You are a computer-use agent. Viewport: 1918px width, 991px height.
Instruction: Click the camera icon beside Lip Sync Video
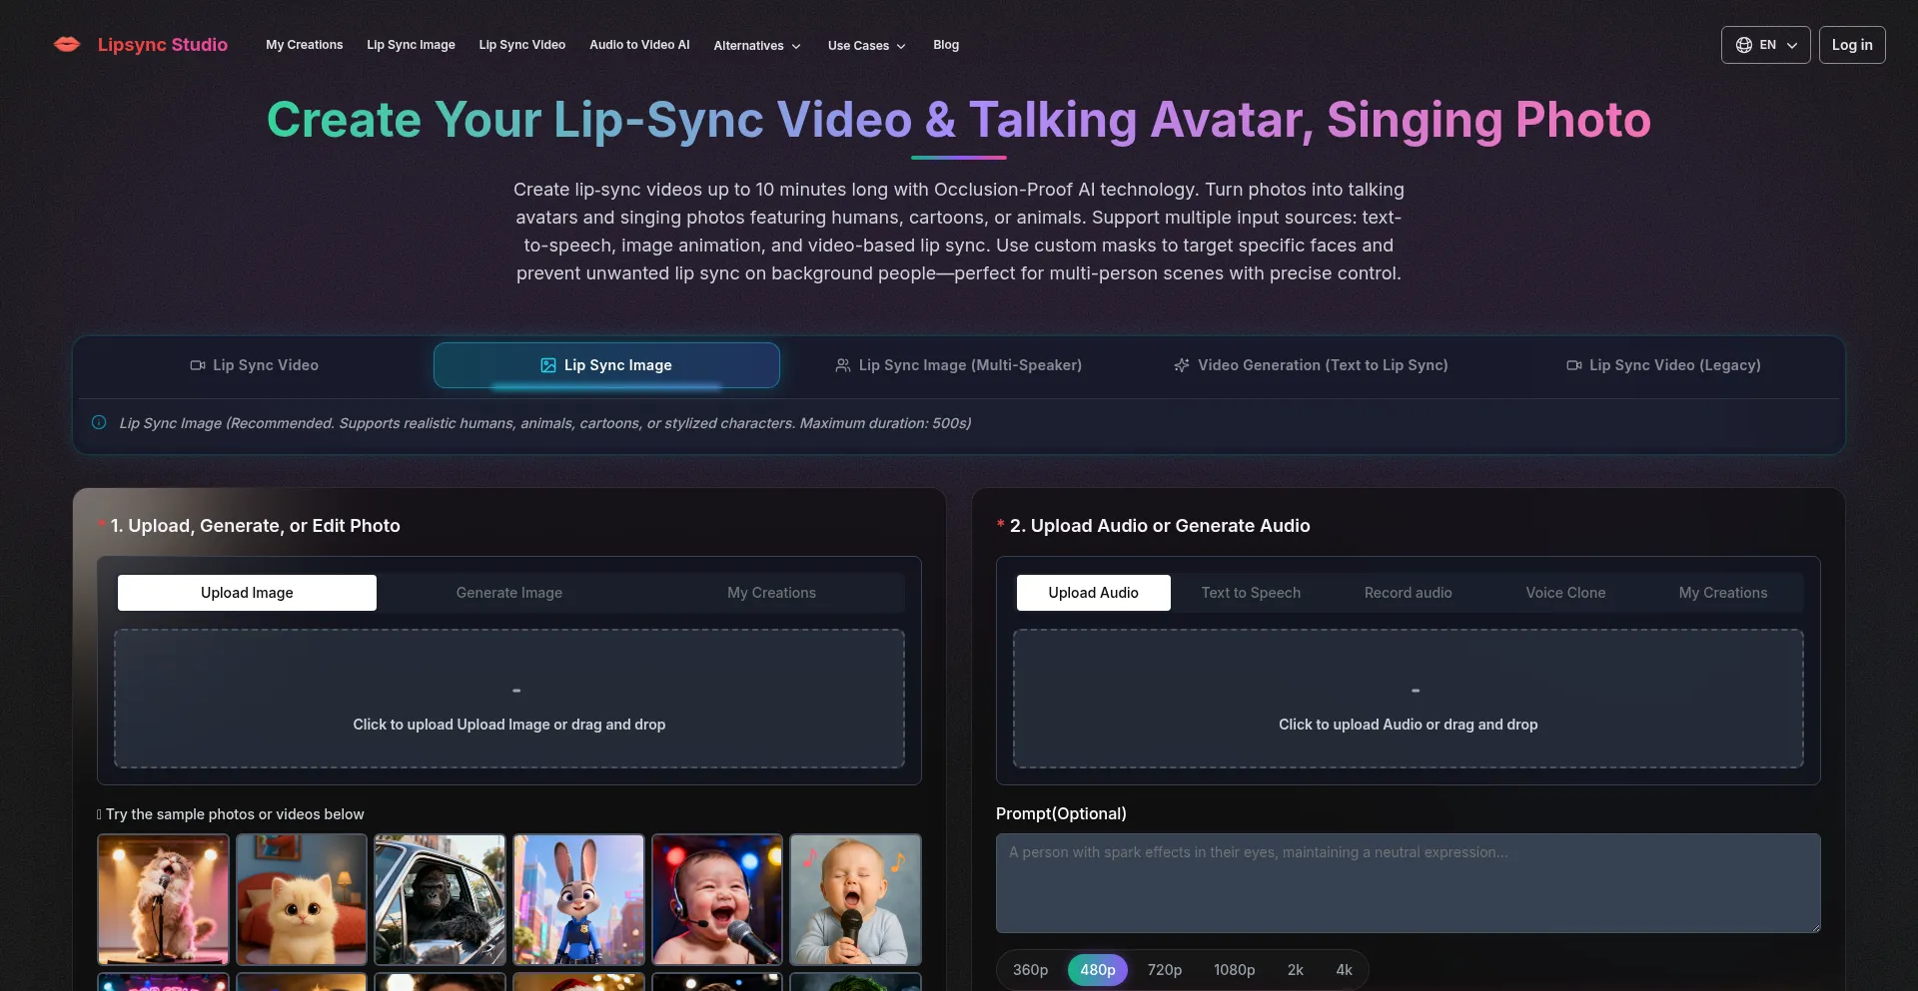click(198, 365)
